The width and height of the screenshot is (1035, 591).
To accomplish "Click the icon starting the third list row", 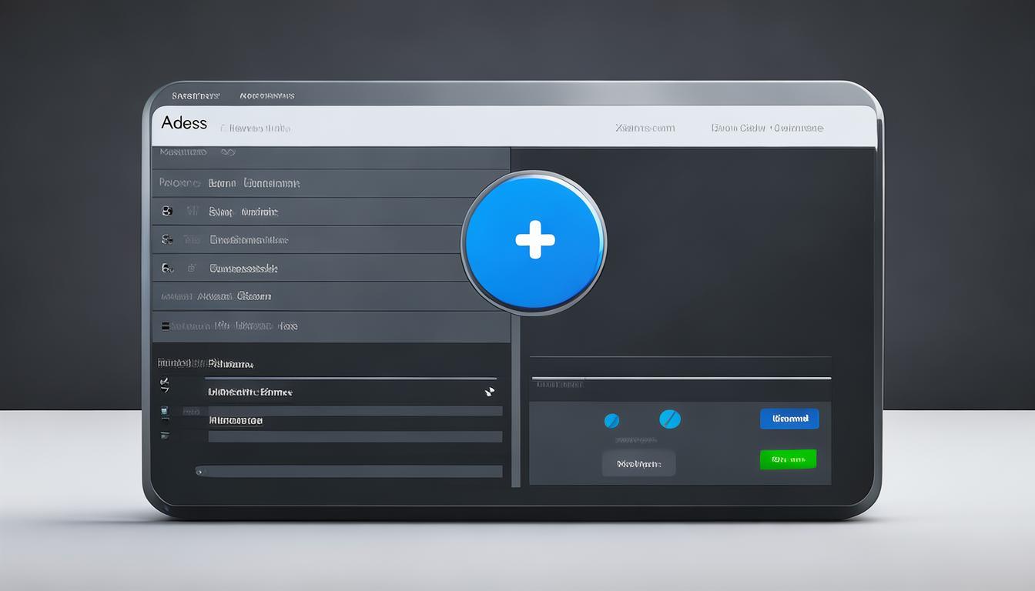I will point(167,211).
